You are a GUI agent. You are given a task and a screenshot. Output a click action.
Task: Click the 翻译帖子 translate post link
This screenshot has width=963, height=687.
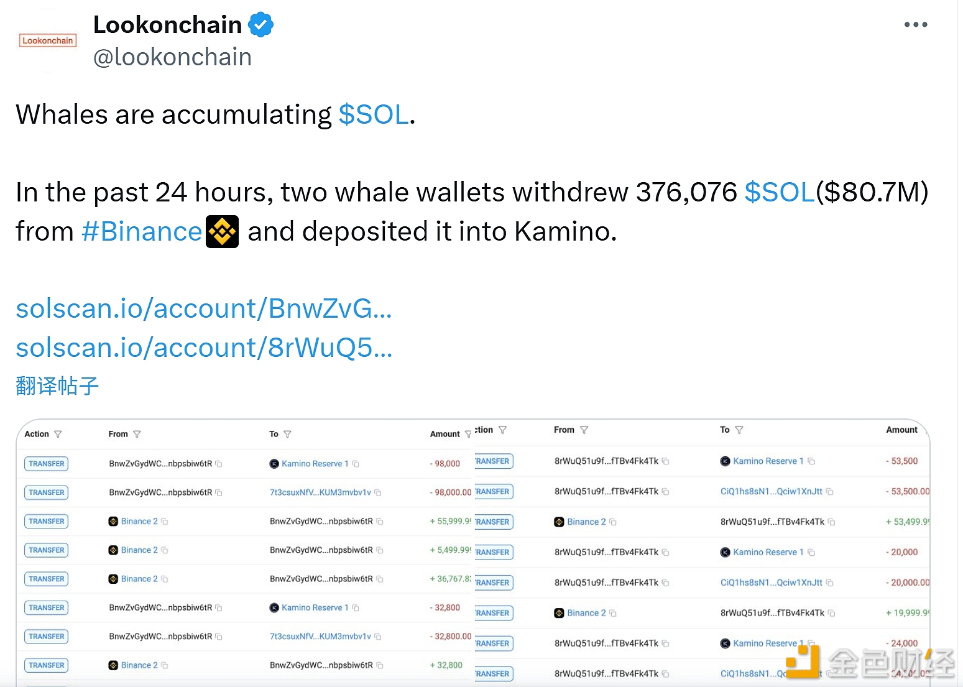click(57, 386)
